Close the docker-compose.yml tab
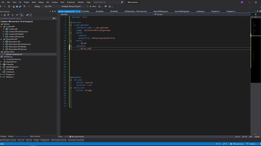261x146 pixels. 80,11
